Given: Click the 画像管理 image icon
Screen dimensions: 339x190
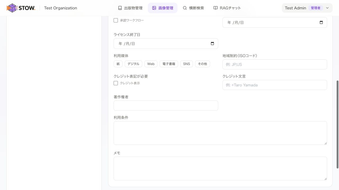Looking at the screenshot, I should pyautogui.click(x=154, y=8).
